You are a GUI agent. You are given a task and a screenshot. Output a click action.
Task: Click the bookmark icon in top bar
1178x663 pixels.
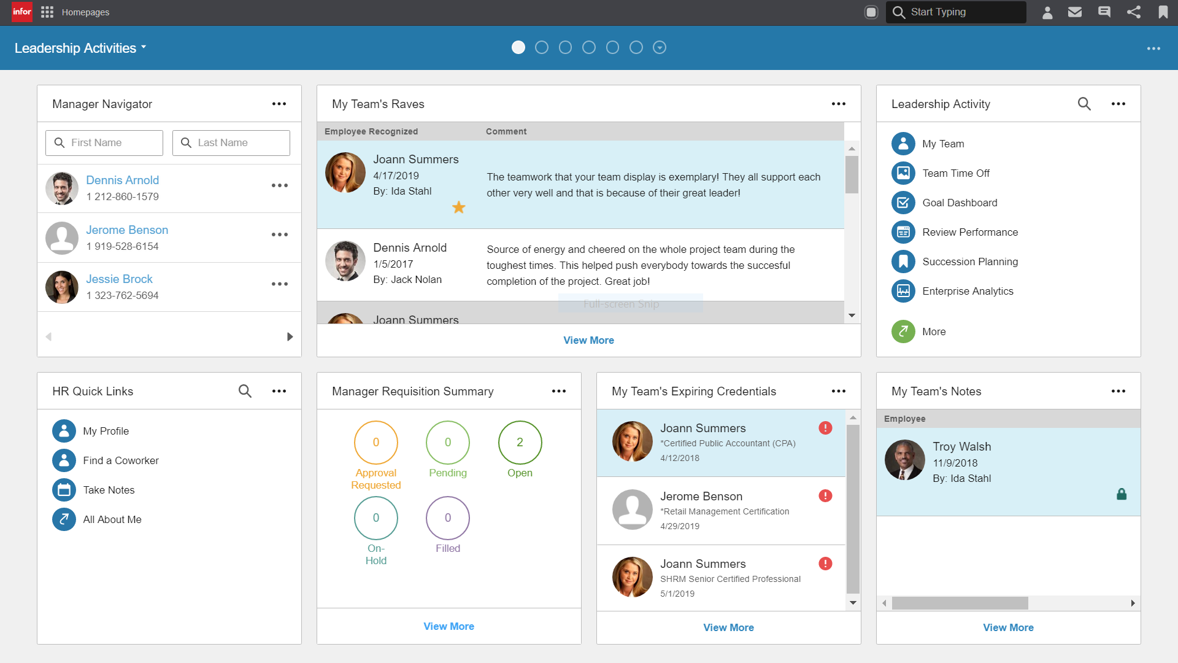(x=1163, y=12)
